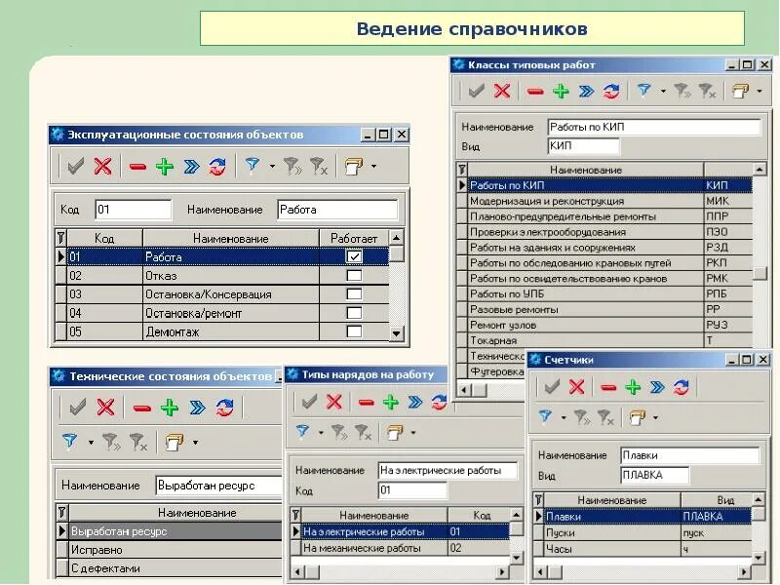The width and height of the screenshot is (780, 585).
Task: Click Наименование field containing Плавки in Счетчики
Action: tap(690, 455)
